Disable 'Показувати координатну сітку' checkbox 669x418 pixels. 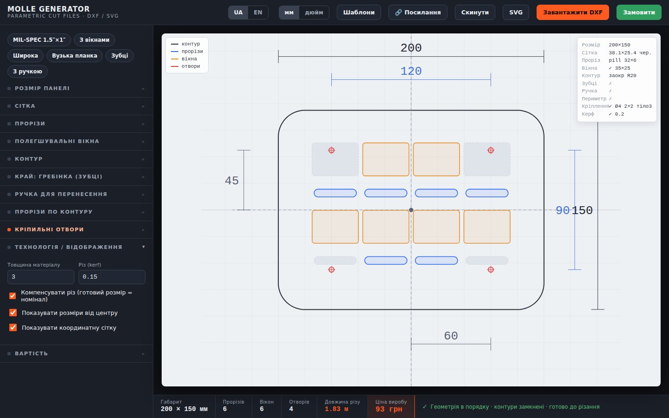[13, 327]
